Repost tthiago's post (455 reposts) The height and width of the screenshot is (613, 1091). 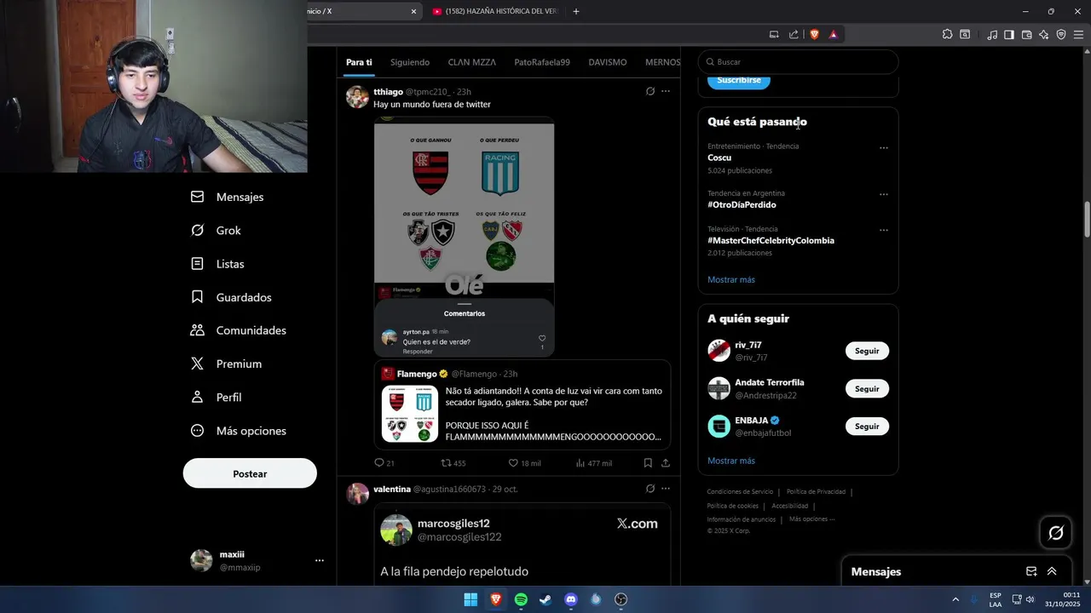453,463
